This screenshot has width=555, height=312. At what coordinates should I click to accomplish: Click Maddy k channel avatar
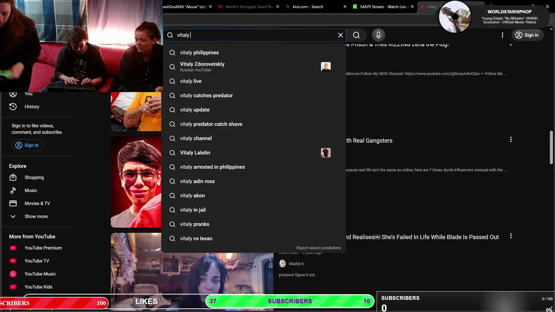[x=282, y=263]
